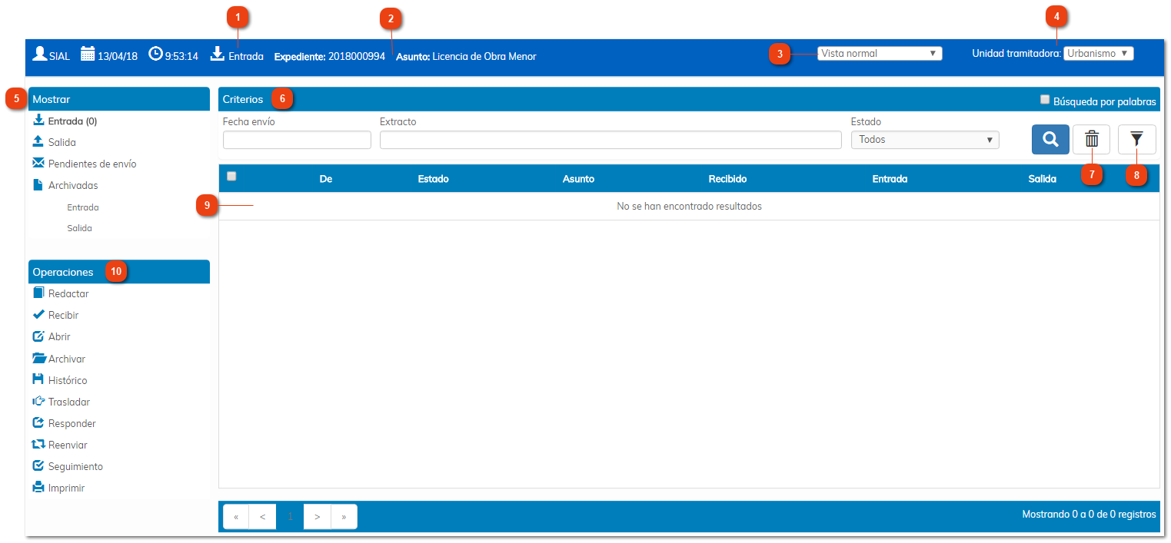Click the delete trash button
This screenshot has height=543, width=1171.
[x=1092, y=139]
